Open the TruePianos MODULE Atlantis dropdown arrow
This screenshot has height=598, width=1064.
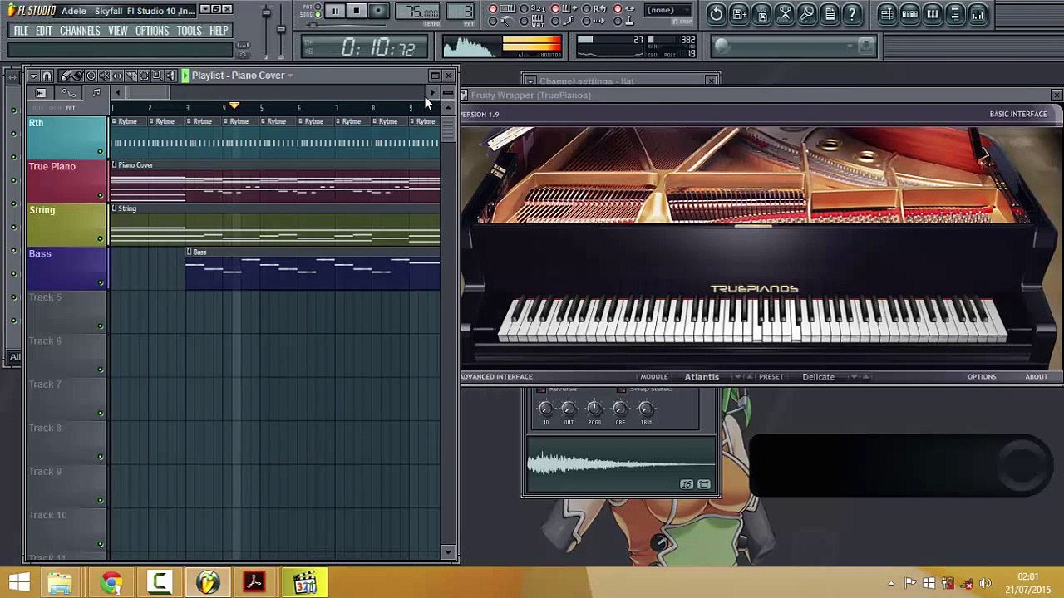click(x=738, y=377)
